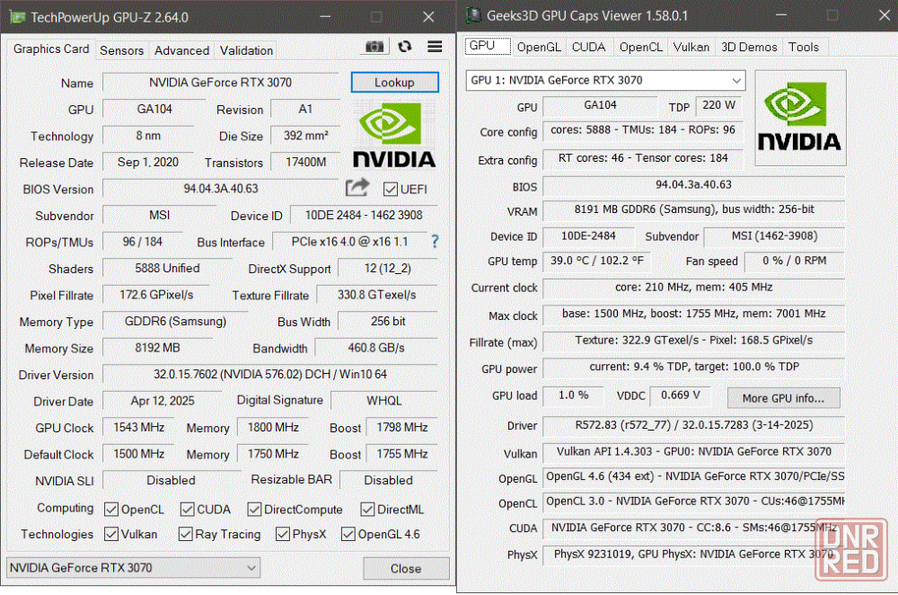Click the Driver Version field in GPU-Z

269,374
